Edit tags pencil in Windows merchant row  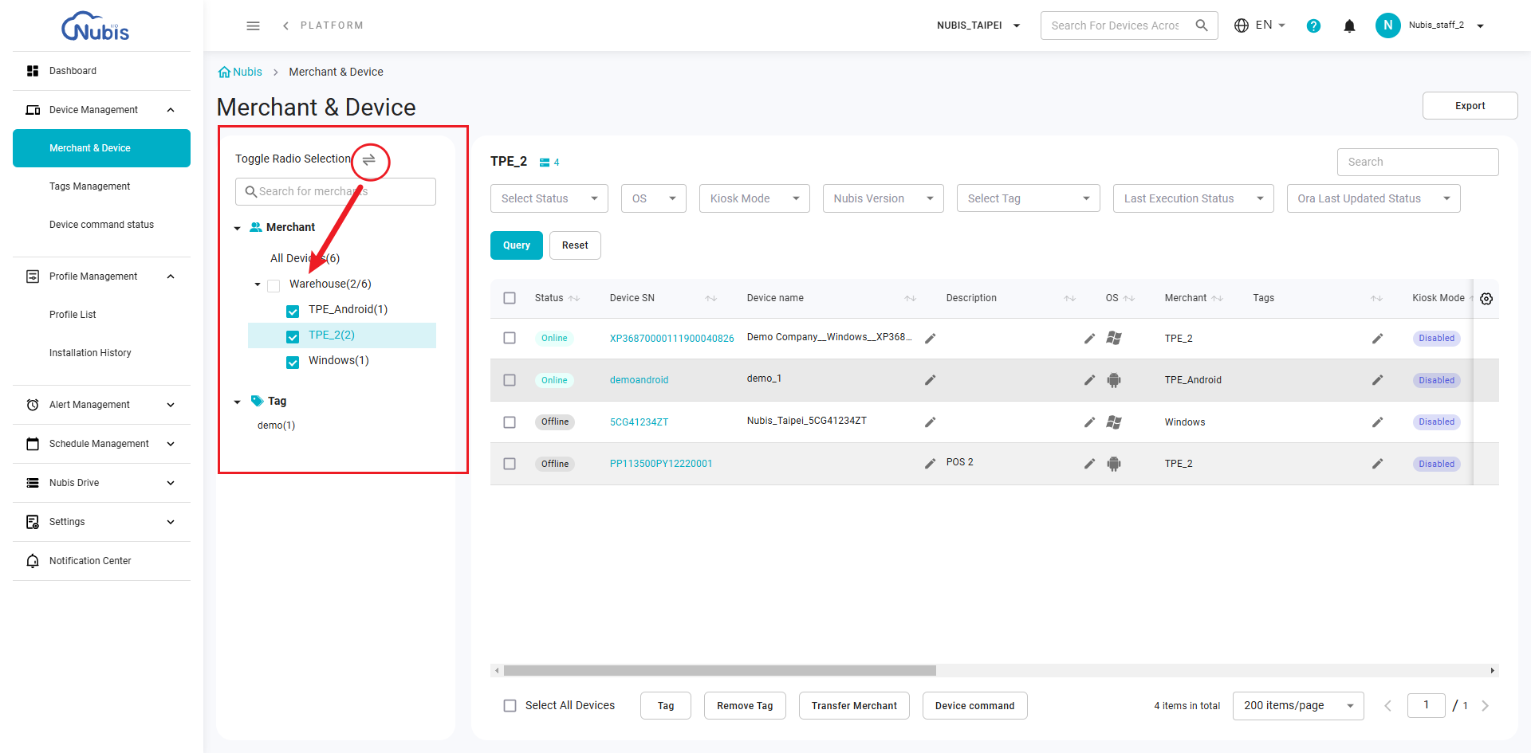[x=1377, y=422]
